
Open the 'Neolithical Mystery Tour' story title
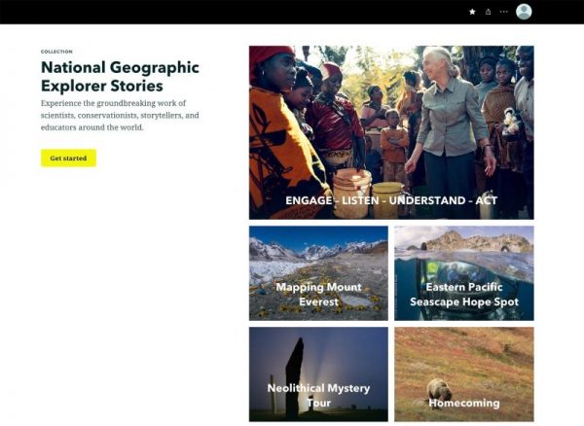pos(318,395)
